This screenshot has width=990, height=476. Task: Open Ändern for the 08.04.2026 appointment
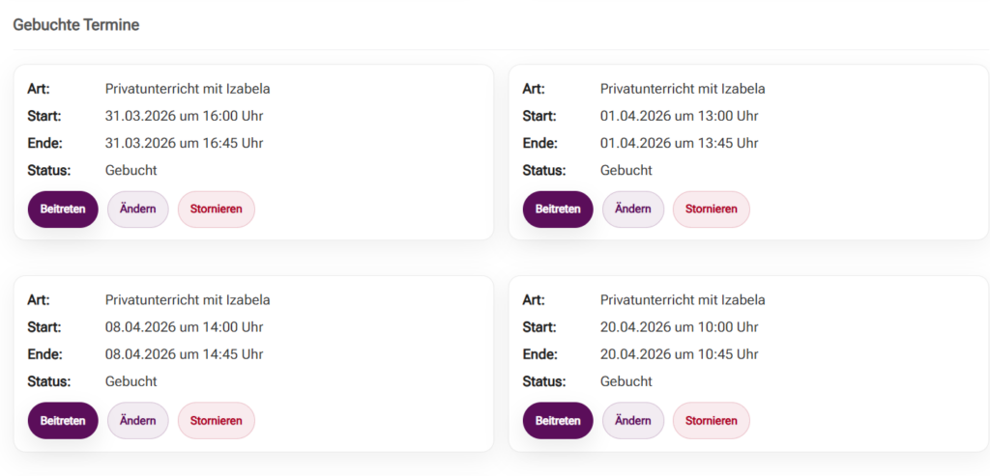point(138,421)
